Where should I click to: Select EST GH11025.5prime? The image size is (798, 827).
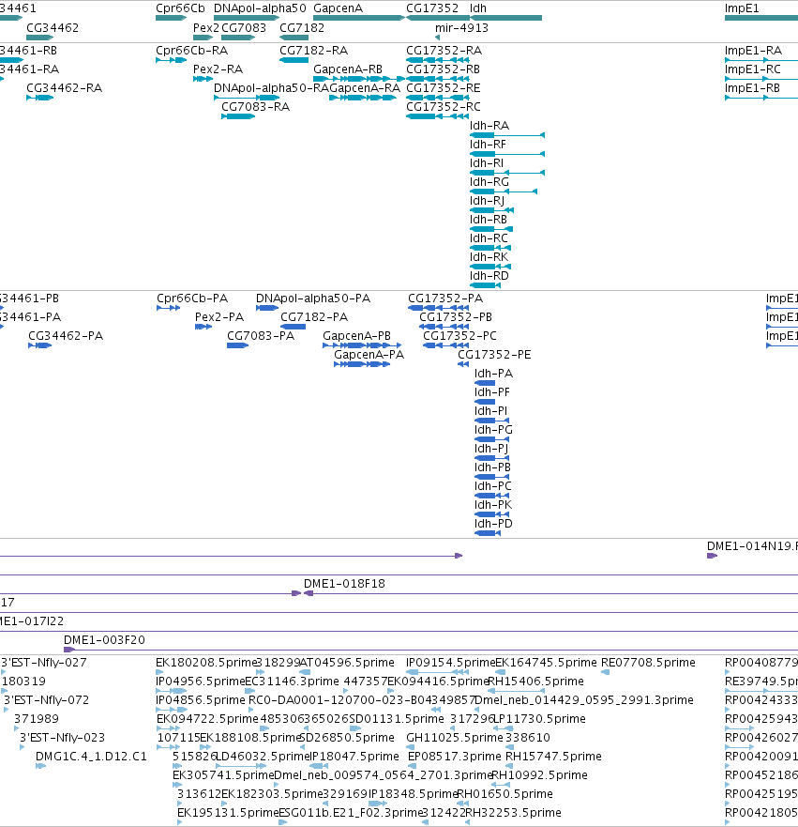pos(455,738)
